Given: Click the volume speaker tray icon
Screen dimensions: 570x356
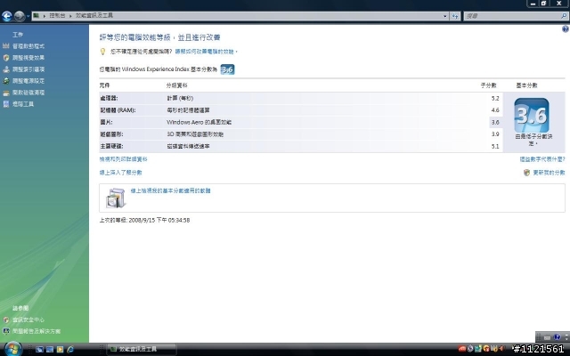Looking at the screenshot, I should [x=502, y=349].
